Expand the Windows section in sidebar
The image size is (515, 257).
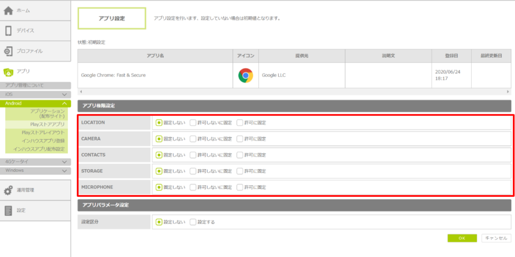click(64, 170)
